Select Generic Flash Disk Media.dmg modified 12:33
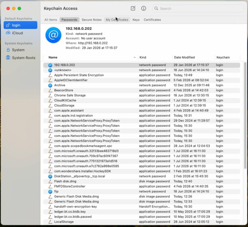Viewport: 248px width, 227px height. 142,202
